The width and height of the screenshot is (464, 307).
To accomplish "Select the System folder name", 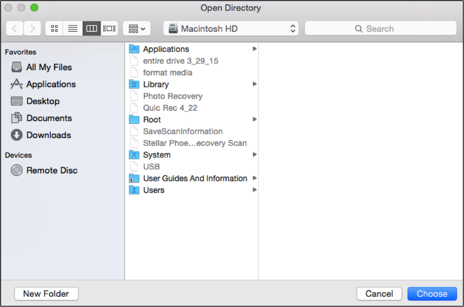I will click(157, 155).
